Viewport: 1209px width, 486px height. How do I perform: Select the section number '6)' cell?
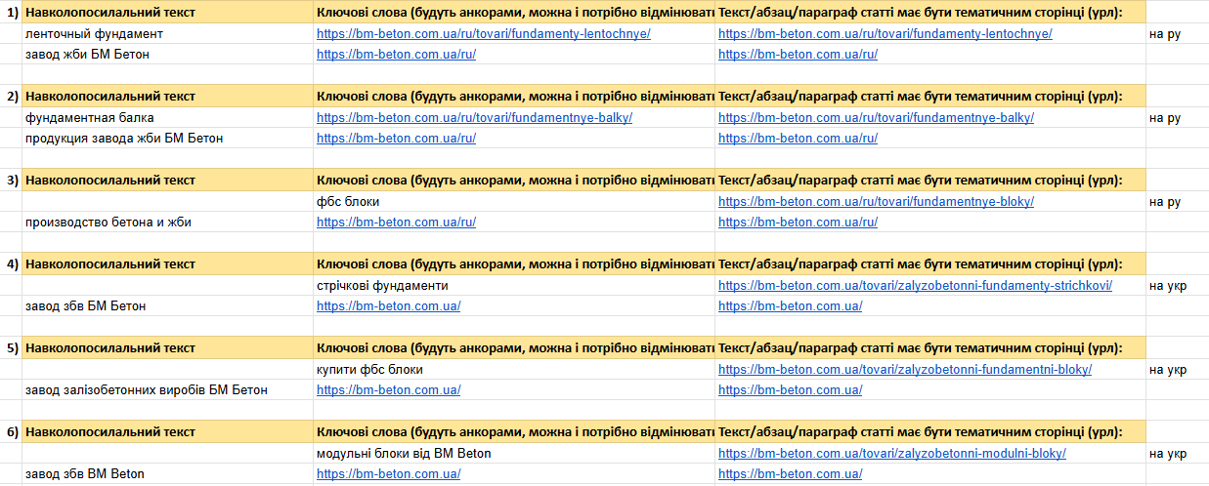coord(11,432)
